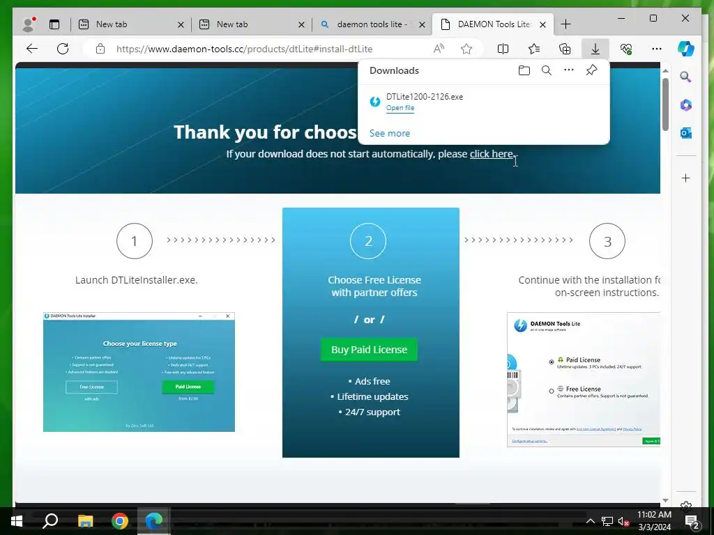The height and width of the screenshot is (535, 714).
Task: Click the page scroll up arrow
Action: [665, 70]
